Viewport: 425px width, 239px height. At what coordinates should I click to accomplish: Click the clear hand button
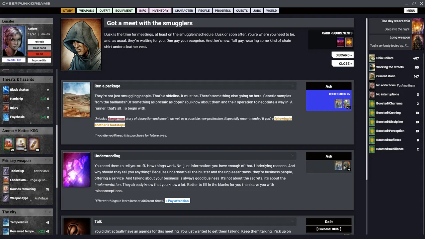[39, 48]
